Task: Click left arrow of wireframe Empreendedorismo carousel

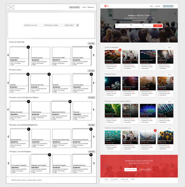Action: coord(8,137)
